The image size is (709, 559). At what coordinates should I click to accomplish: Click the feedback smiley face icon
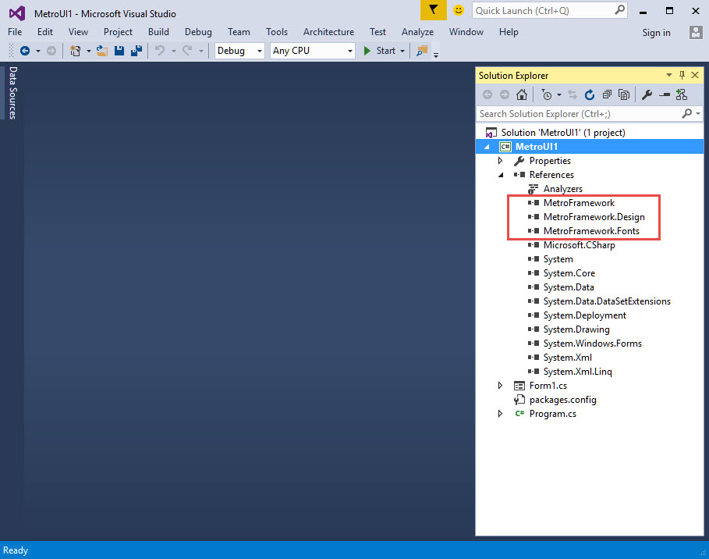click(459, 10)
